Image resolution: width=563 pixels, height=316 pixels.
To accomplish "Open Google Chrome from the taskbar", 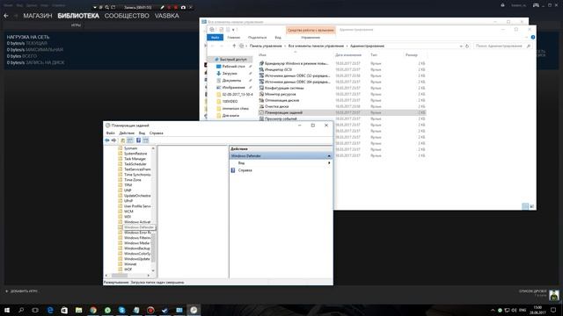I will [x=93, y=310].
